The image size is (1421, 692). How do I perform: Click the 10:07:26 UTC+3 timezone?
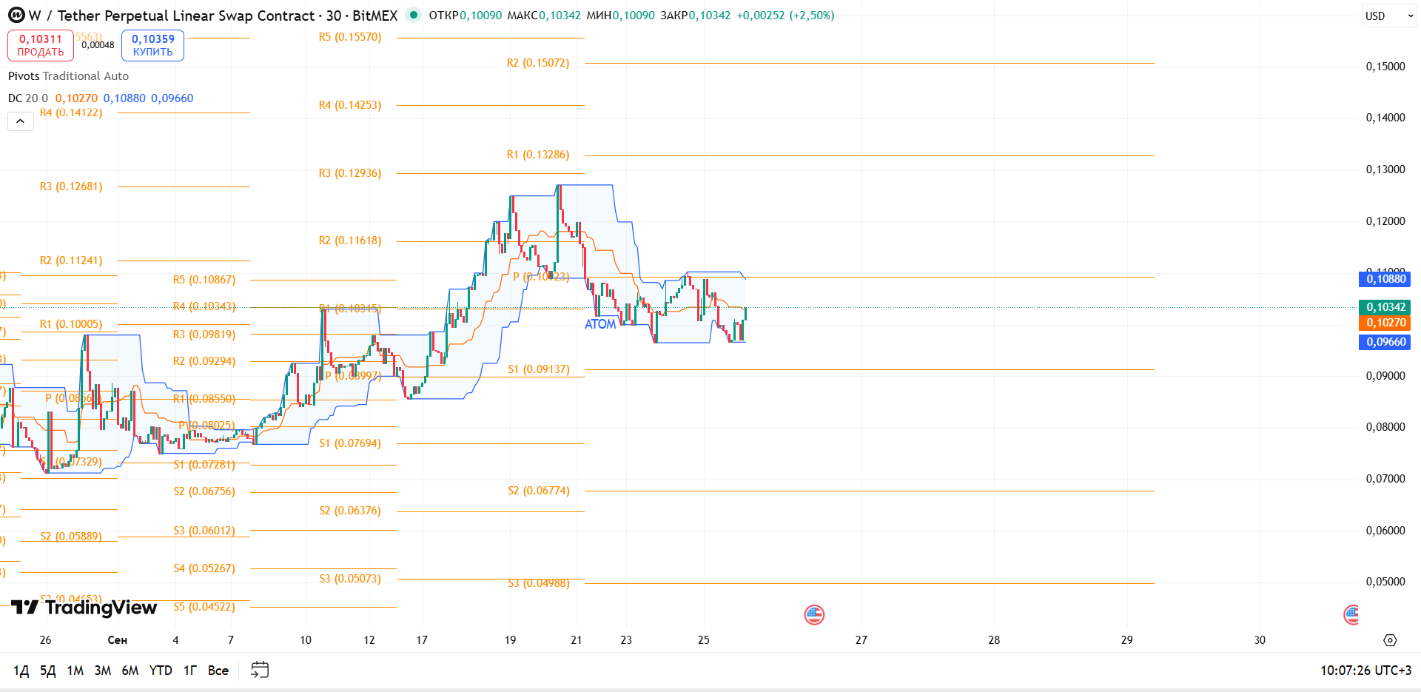tap(1366, 671)
